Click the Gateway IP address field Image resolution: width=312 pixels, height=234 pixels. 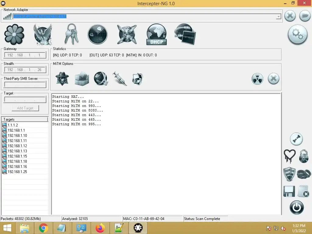click(25, 55)
